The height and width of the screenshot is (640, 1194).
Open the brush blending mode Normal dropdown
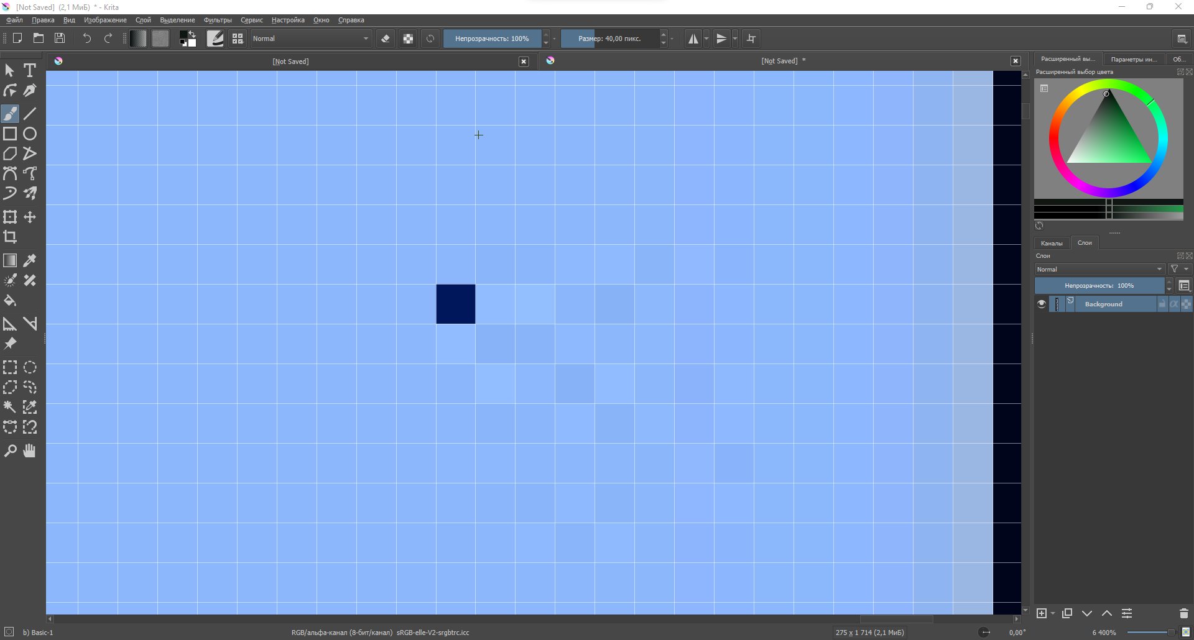click(310, 39)
